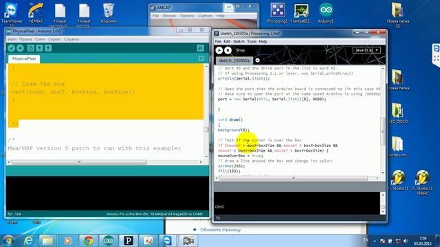Open the Devices menu in AMCAP
Image resolution: width=440 pixels, height=247 pixels.
coord(169,16)
